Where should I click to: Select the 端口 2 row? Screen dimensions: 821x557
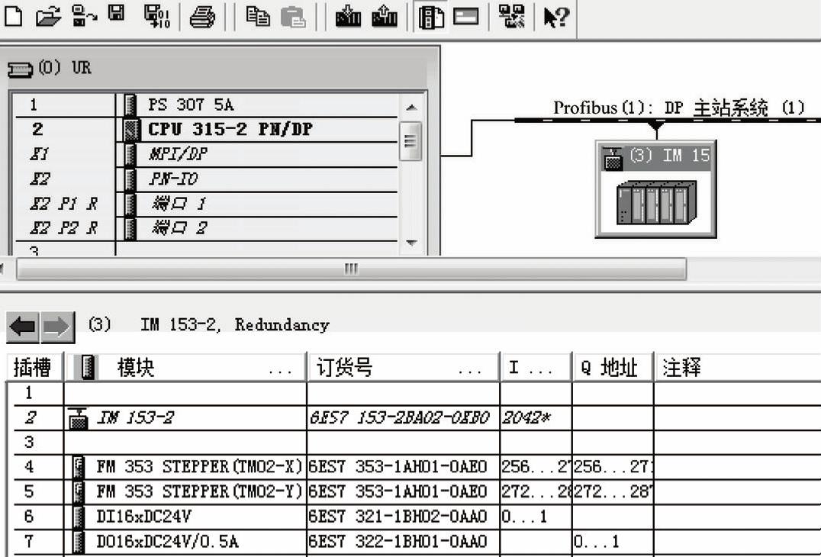pos(205,228)
